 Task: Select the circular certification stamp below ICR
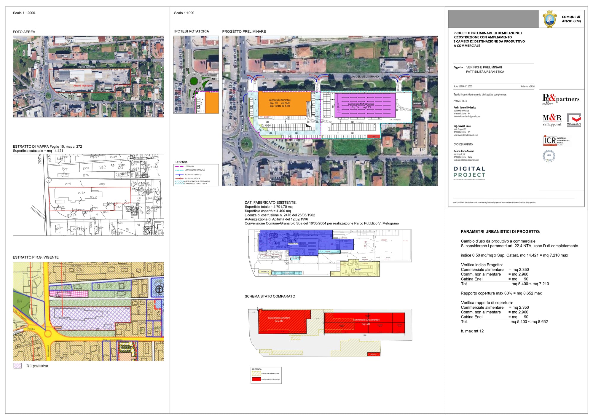pyautogui.click(x=549, y=156)
